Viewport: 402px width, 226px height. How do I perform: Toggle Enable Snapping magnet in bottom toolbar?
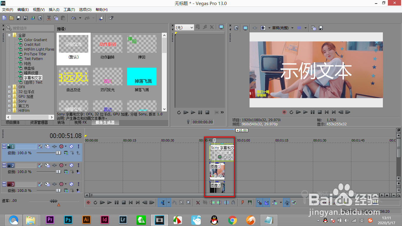[x=259, y=202]
